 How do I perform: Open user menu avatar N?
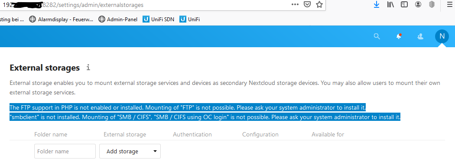coord(442,36)
